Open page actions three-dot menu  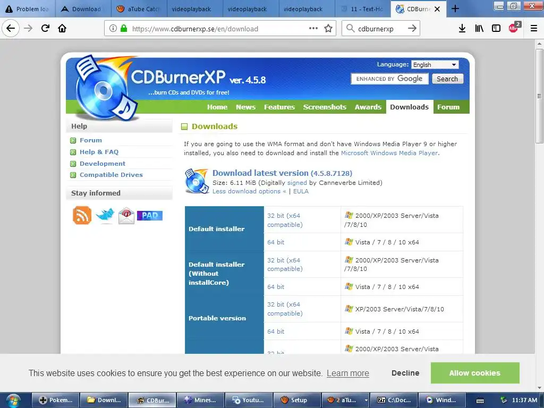click(x=313, y=29)
